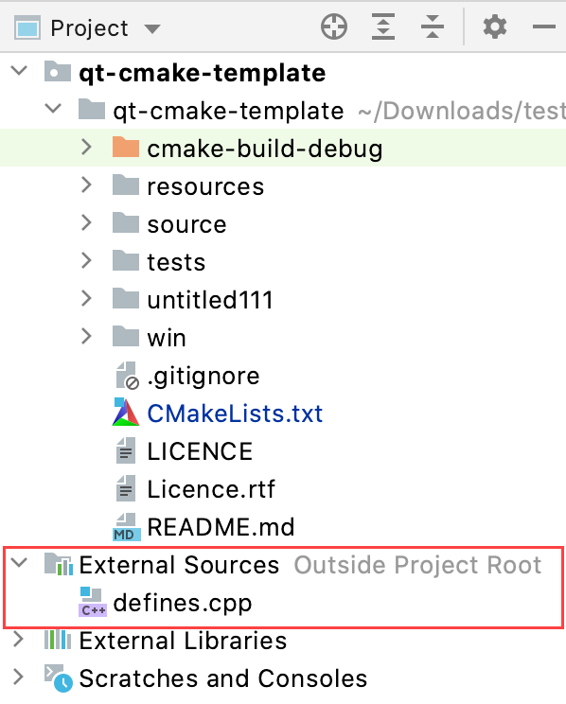Click the Expand All toolbar icon
The image size is (566, 704).
(x=382, y=26)
